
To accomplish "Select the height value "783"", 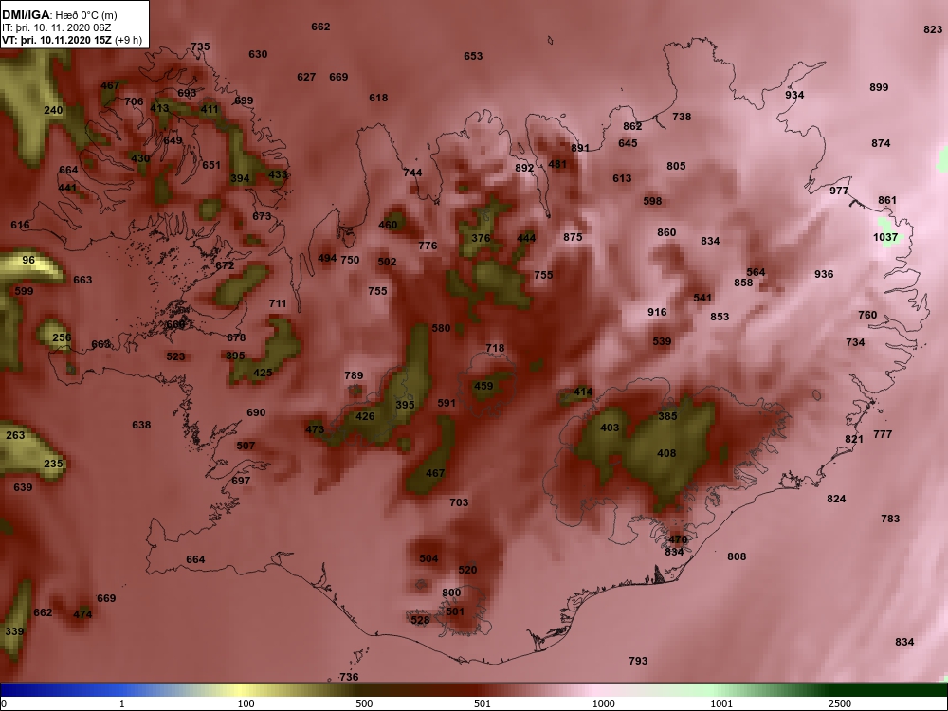I will click(x=890, y=519).
